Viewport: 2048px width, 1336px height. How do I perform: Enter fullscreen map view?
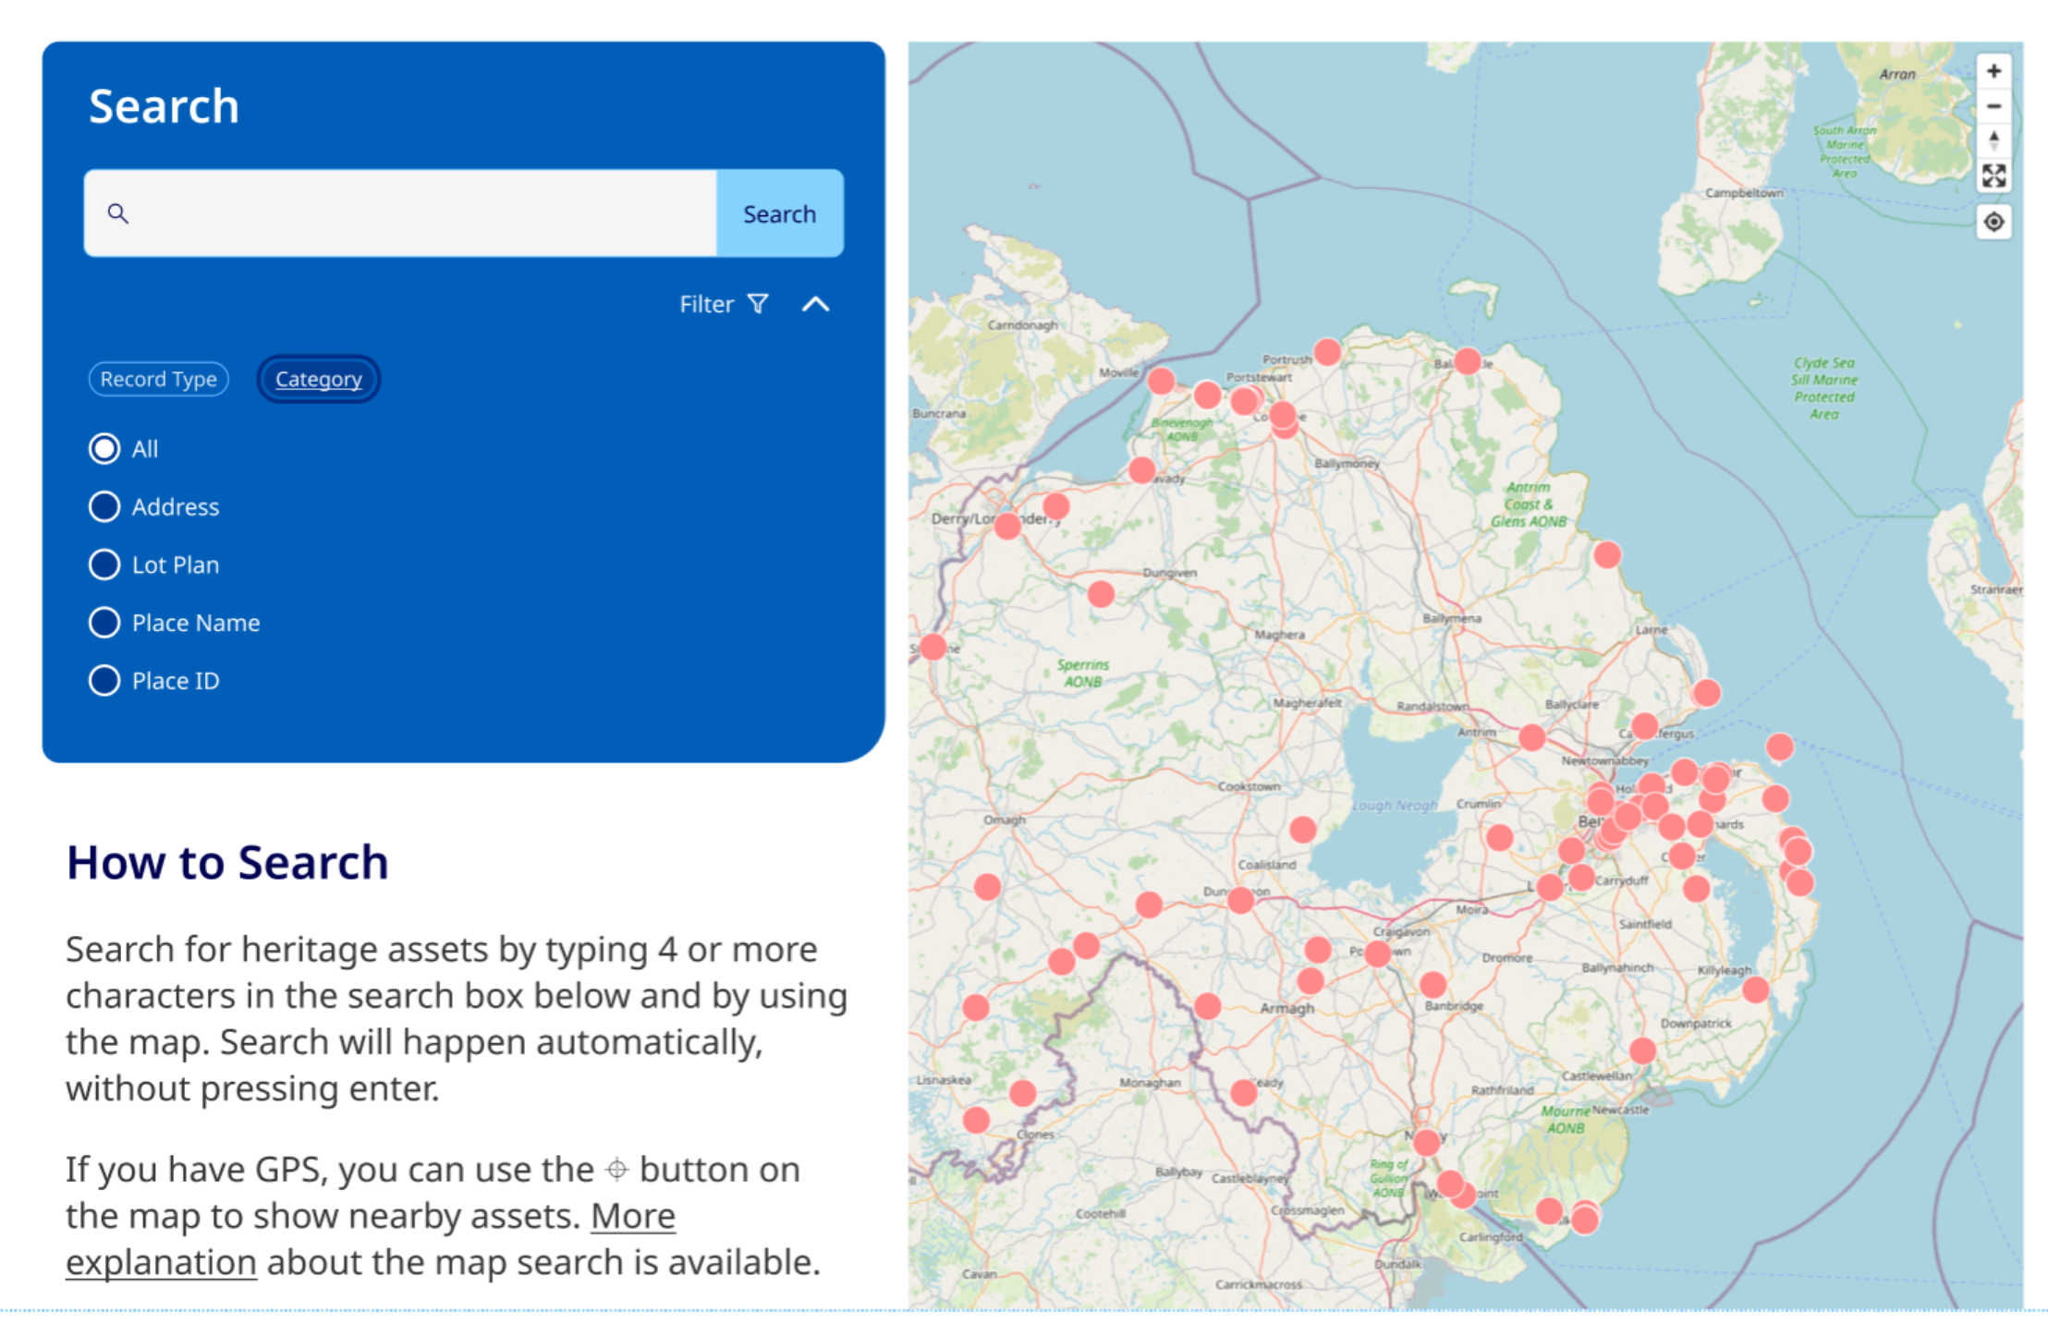pyautogui.click(x=1993, y=176)
